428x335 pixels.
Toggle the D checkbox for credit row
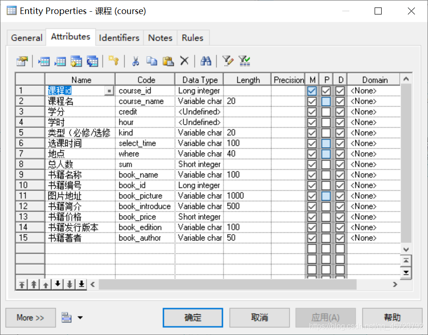(340, 112)
